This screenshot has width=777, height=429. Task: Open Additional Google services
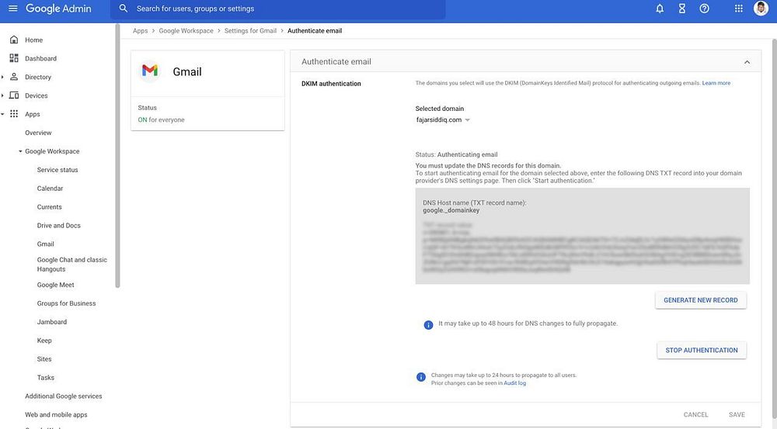64,396
